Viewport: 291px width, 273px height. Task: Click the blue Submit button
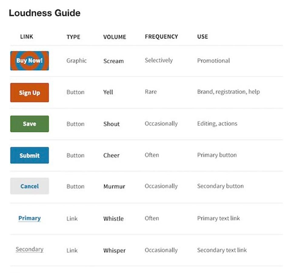(x=29, y=155)
